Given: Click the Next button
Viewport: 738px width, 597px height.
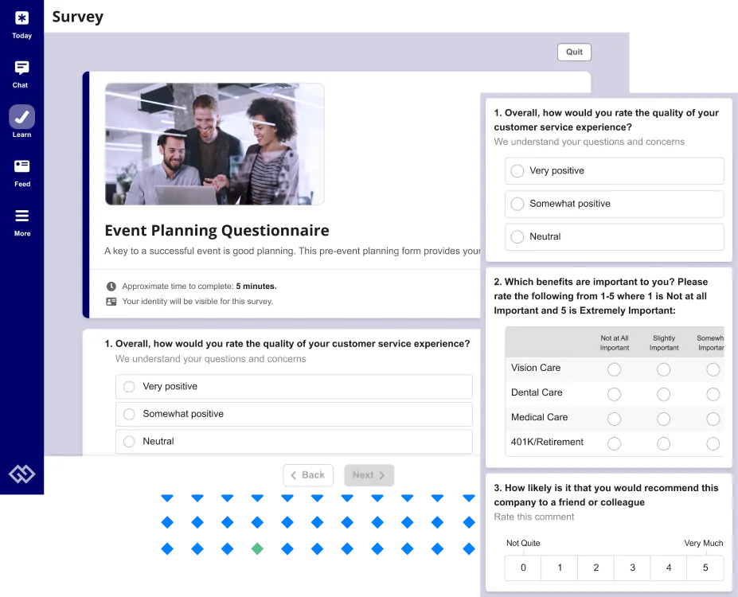Looking at the screenshot, I should (x=369, y=475).
